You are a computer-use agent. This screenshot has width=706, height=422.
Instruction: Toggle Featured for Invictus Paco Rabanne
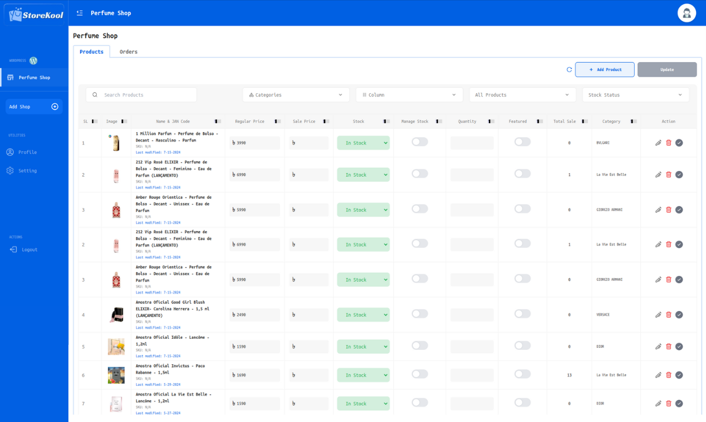coord(522,374)
